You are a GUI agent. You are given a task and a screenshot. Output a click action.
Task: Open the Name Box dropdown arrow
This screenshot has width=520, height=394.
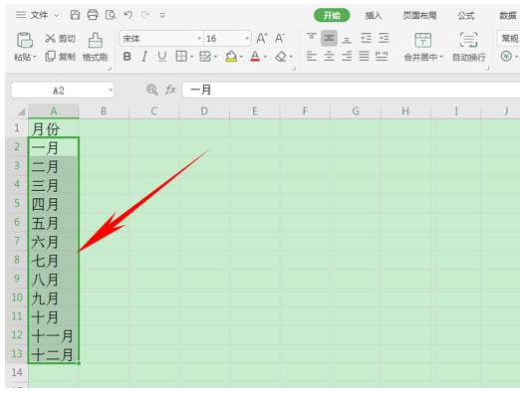pyautogui.click(x=111, y=91)
